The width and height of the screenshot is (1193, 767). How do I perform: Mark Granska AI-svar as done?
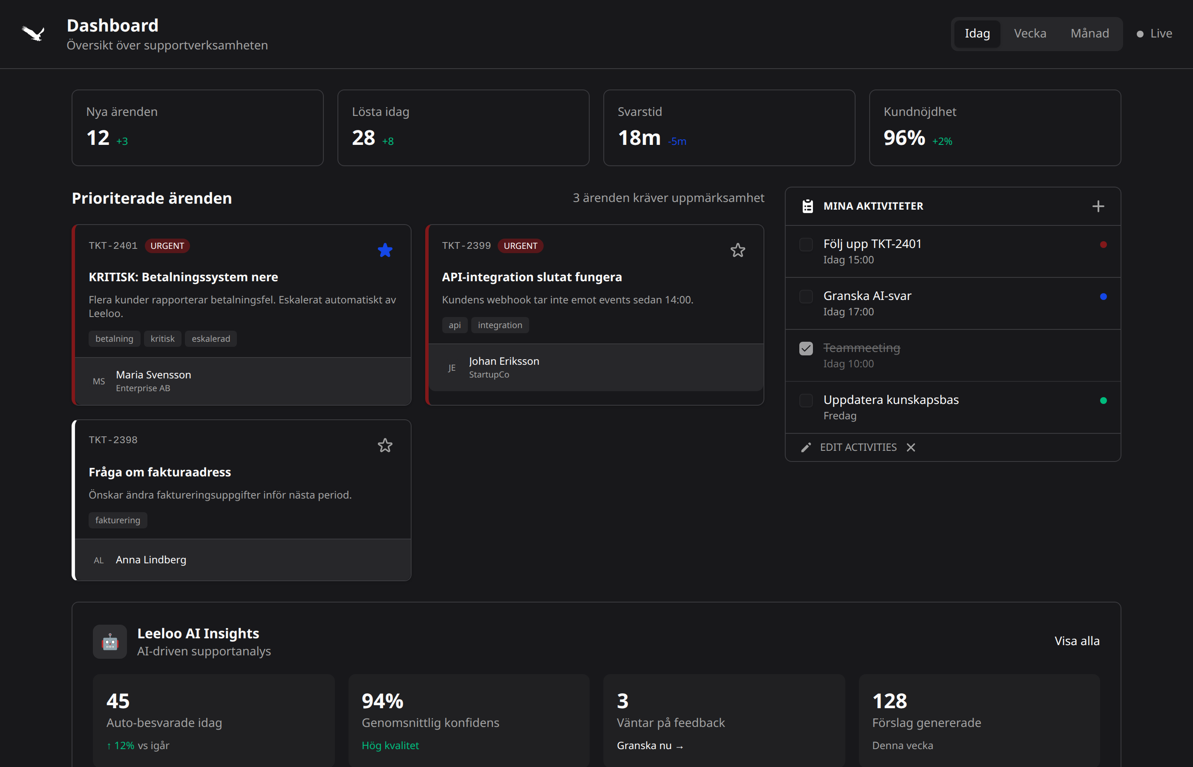click(805, 296)
